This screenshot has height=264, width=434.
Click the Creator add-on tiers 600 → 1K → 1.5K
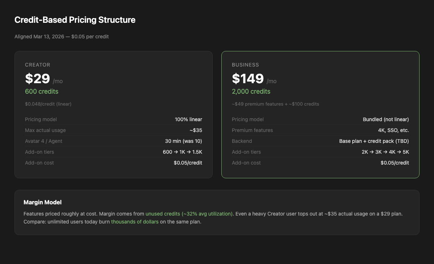tap(182, 152)
